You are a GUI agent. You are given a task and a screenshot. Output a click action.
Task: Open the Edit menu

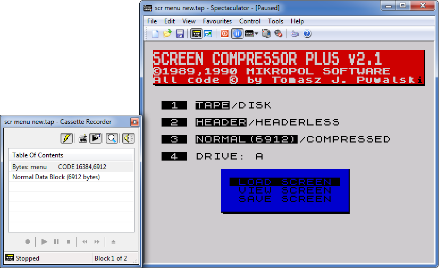coord(170,21)
